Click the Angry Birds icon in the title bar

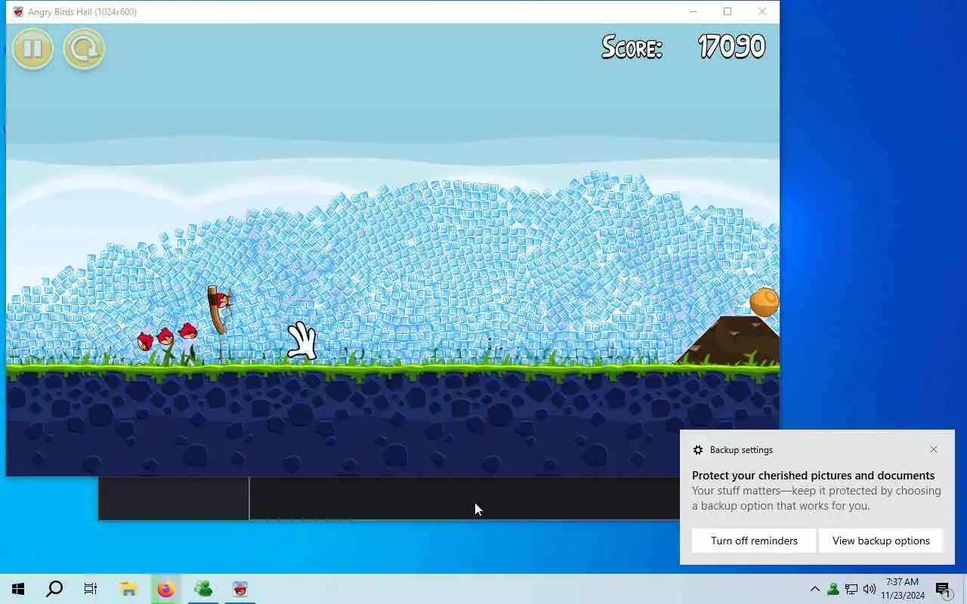pos(18,12)
